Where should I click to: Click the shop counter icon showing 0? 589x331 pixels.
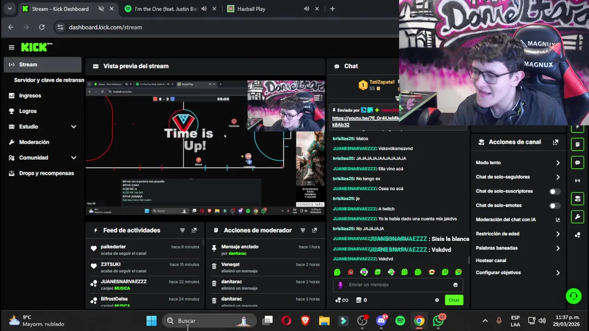tap(362, 300)
